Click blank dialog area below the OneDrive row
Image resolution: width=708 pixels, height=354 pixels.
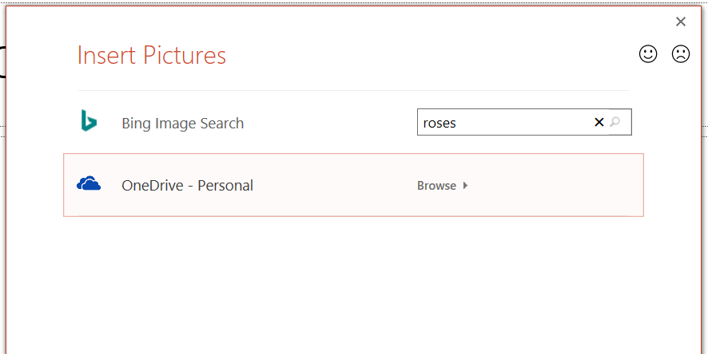[352, 279]
